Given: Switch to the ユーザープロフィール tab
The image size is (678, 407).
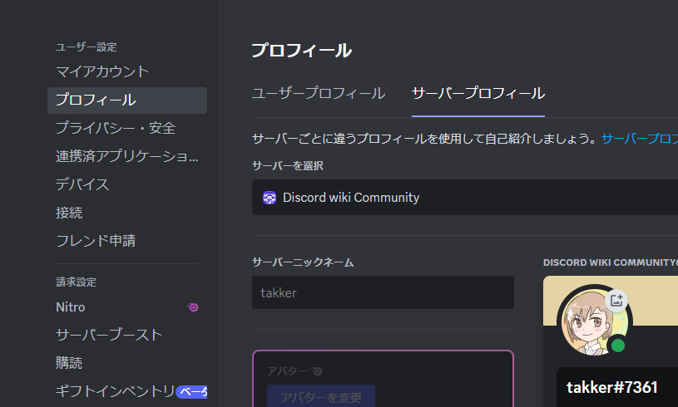Looking at the screenshot, I should coord(318,93).
